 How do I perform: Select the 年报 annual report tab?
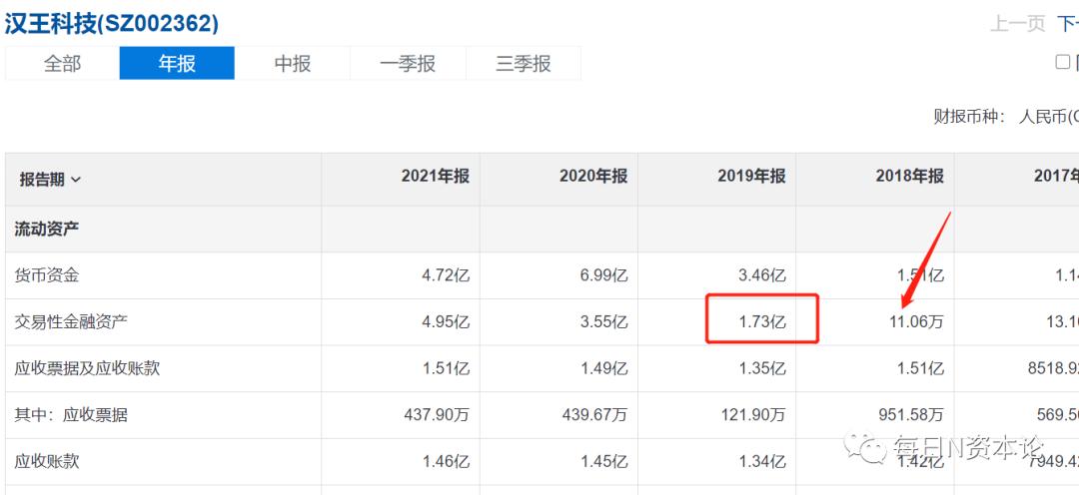177,64
